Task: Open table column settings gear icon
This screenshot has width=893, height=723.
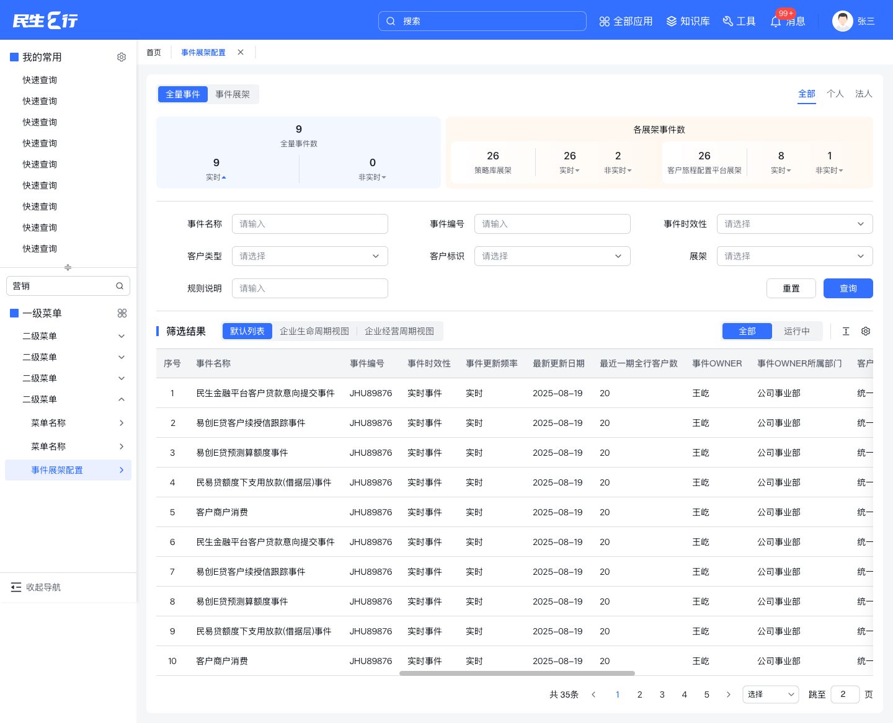Action: coord(866,331)
